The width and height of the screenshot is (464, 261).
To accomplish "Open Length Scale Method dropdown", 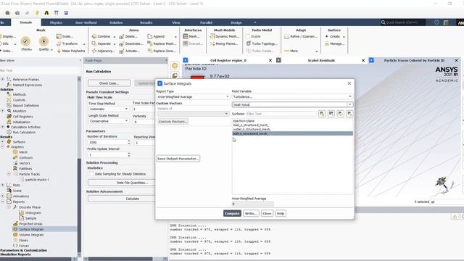I will (108, 121).
